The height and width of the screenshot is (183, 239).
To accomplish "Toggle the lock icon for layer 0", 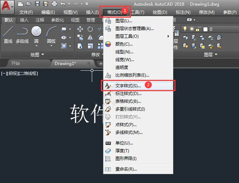I will (198, 29).
